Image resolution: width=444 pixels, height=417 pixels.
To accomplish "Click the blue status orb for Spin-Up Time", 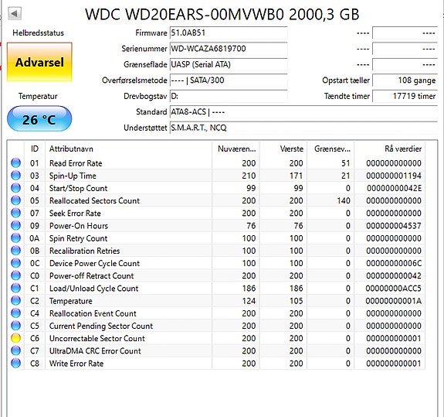I will click(x=16, y=176).
